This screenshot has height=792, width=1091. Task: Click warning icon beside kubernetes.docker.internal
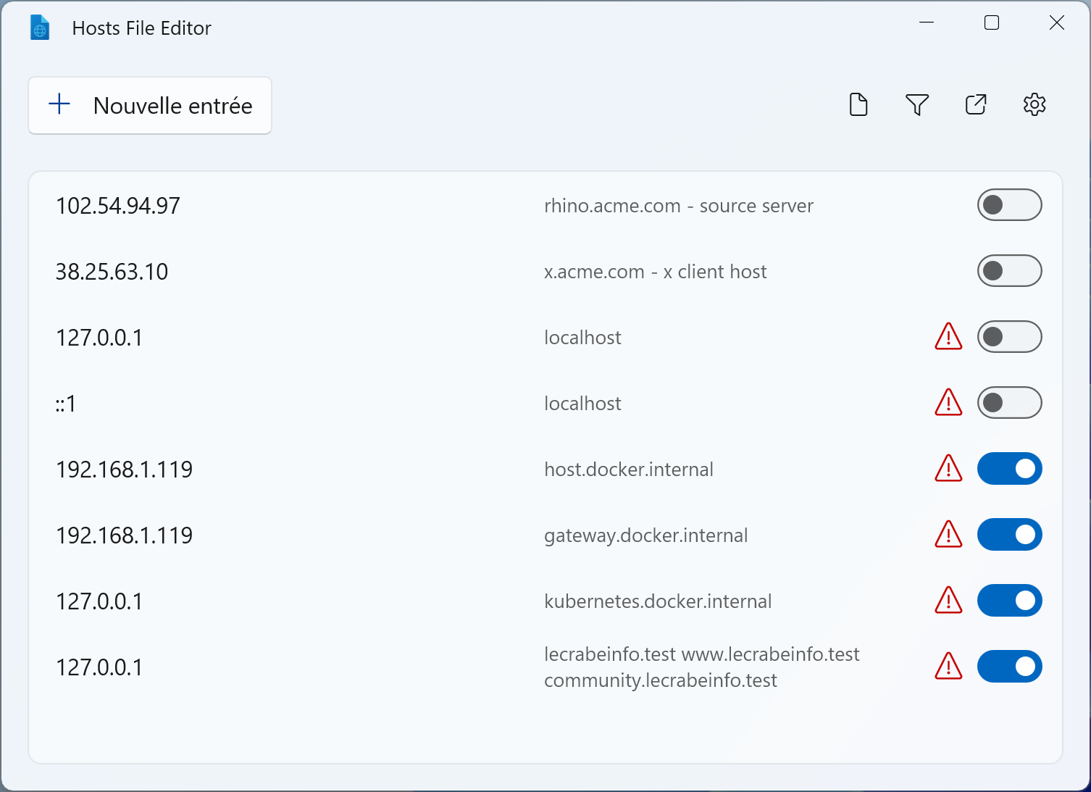coord(948,601)
